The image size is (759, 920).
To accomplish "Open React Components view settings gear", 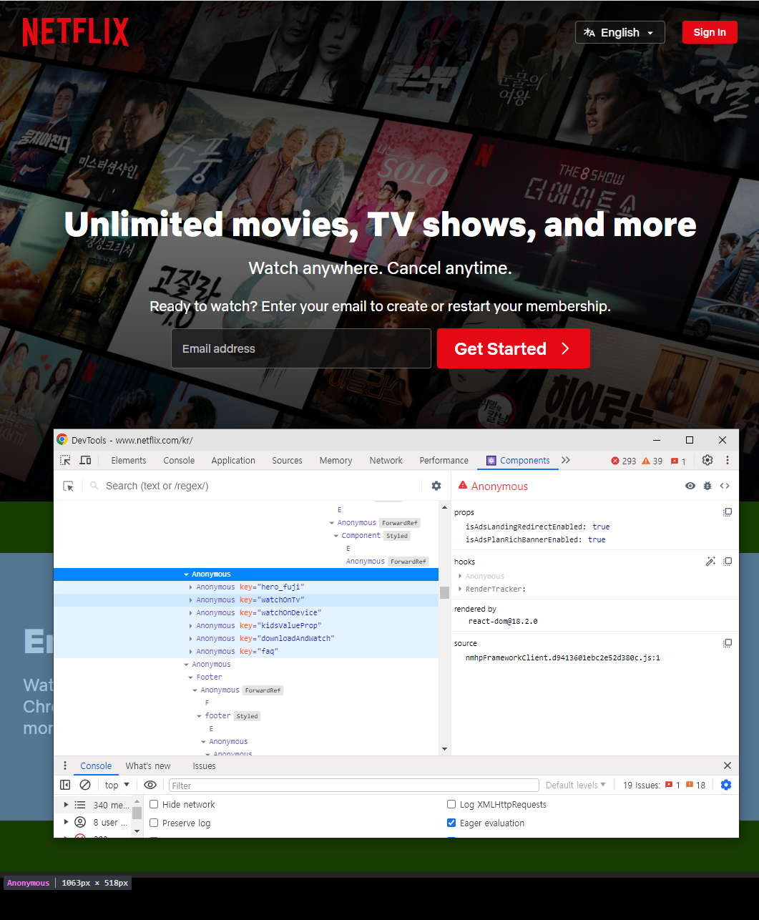I will (436, 486).
